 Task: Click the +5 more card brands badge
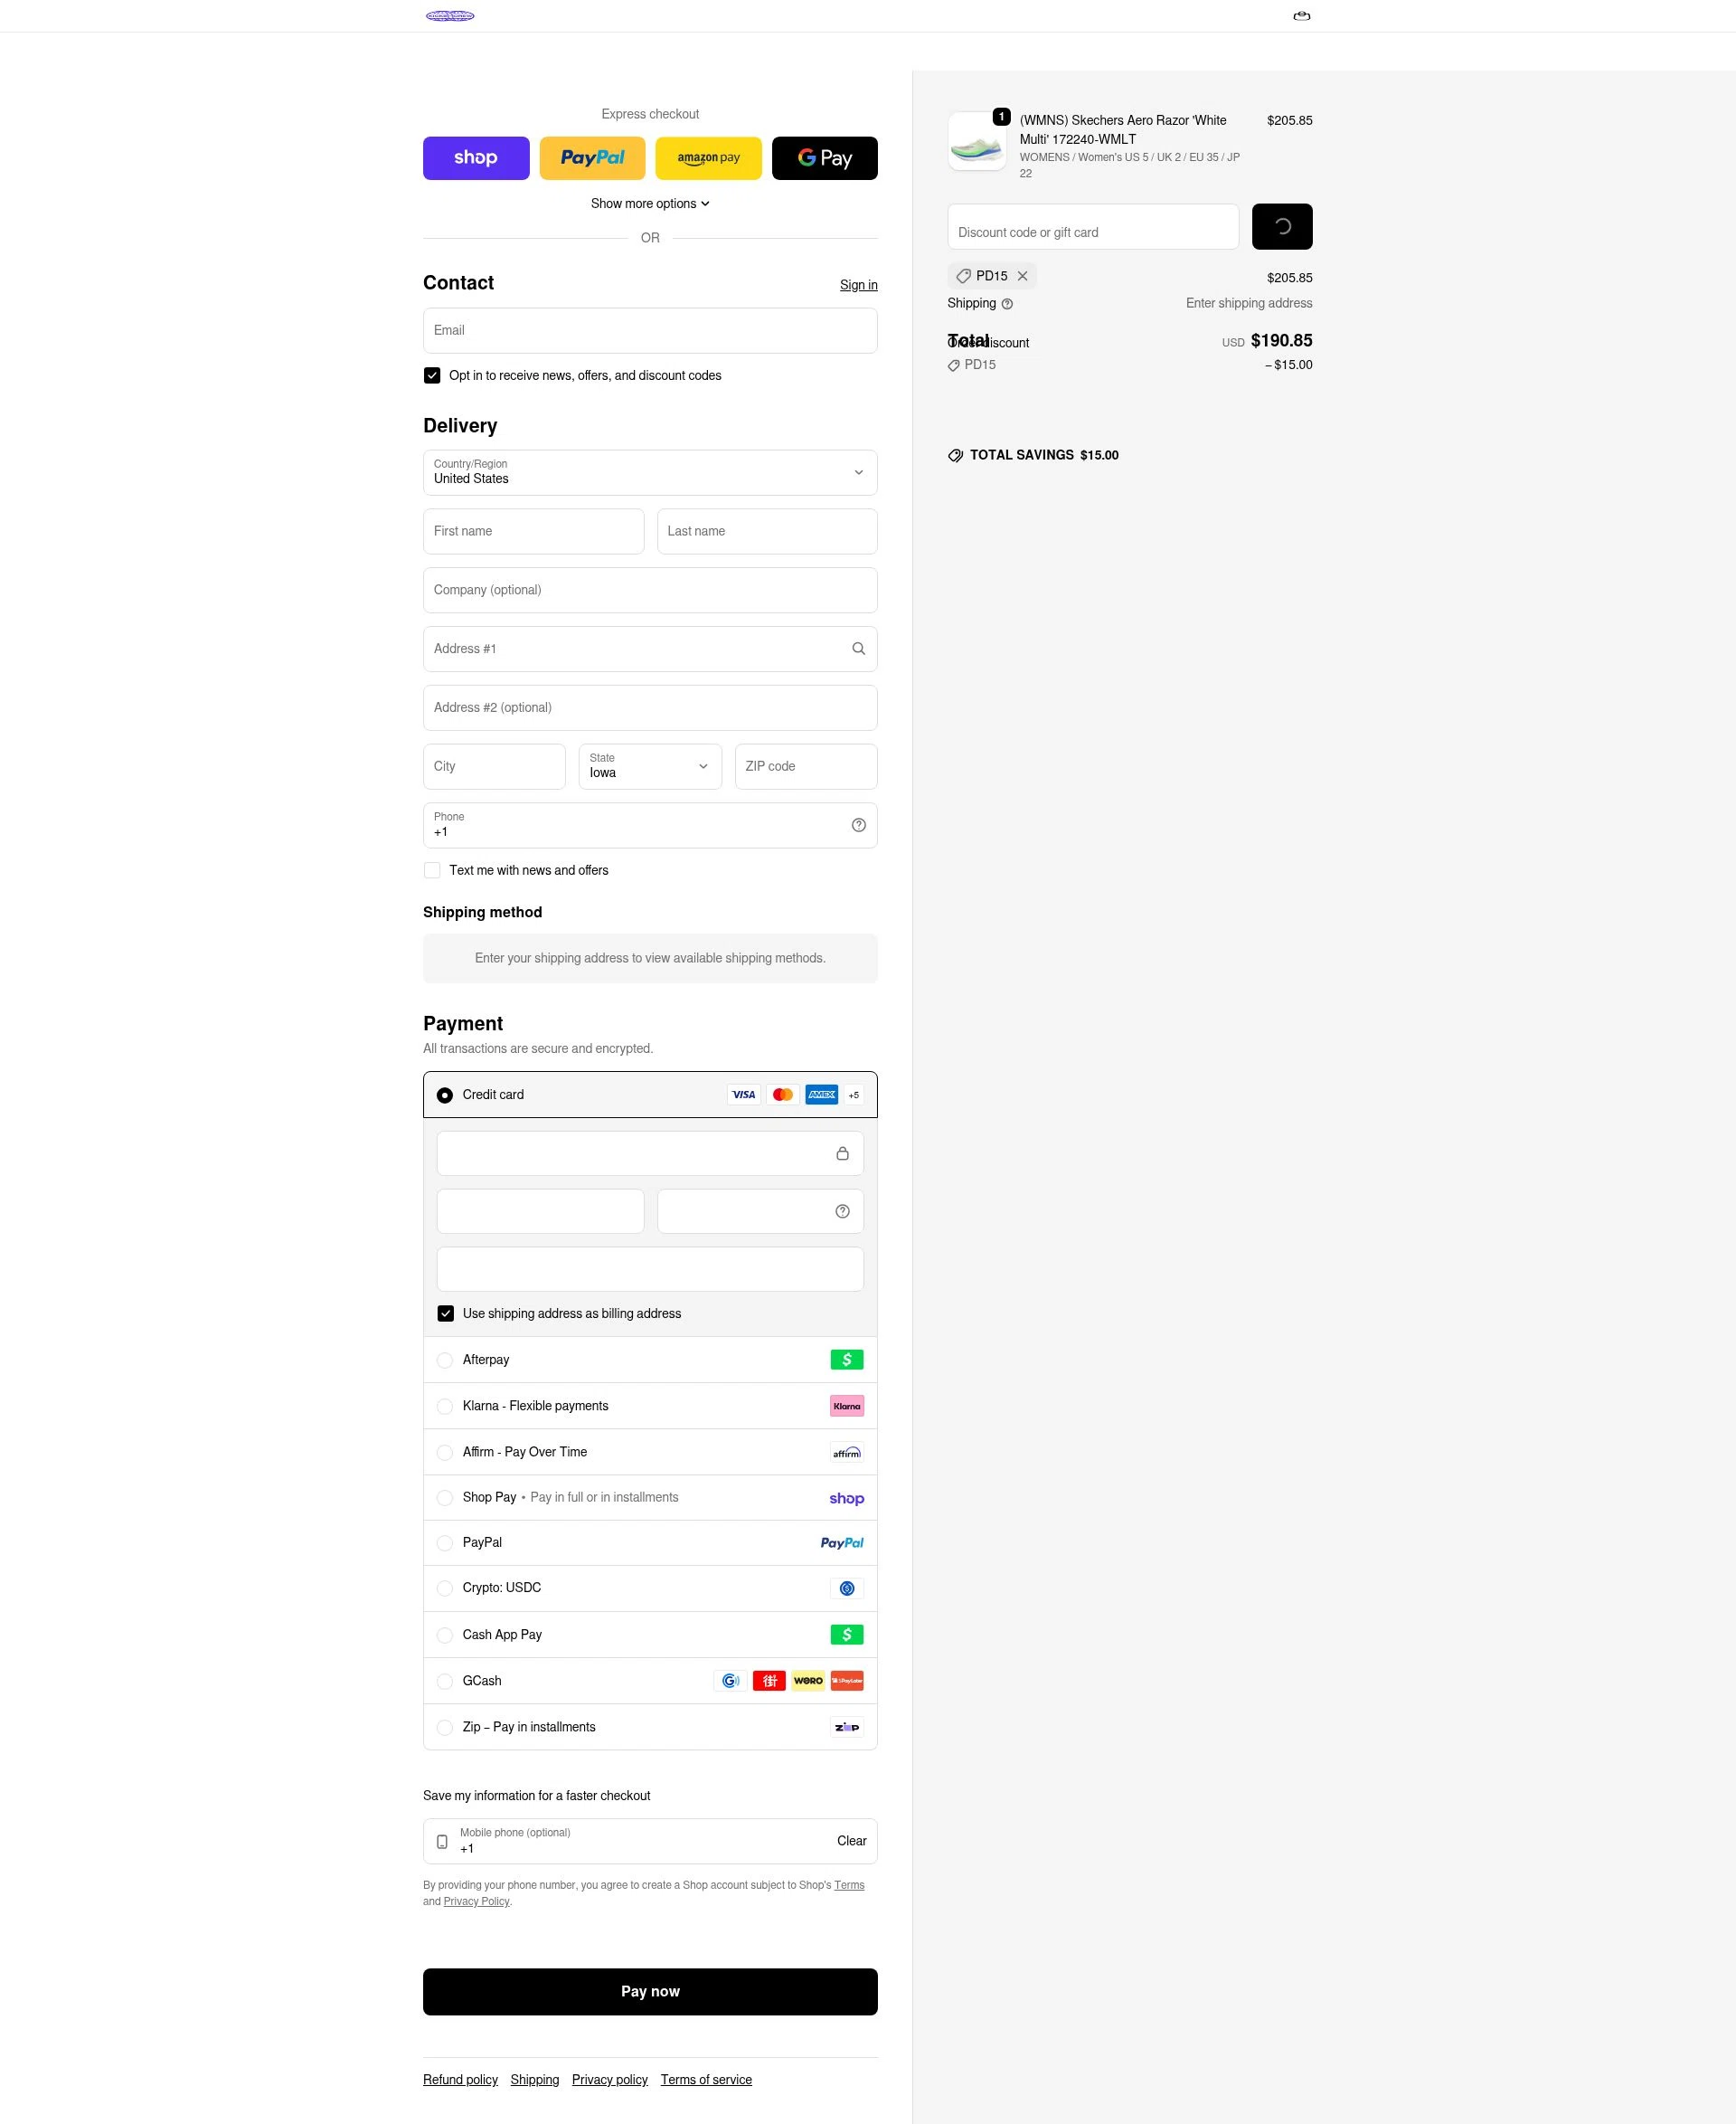point(853,1095)
